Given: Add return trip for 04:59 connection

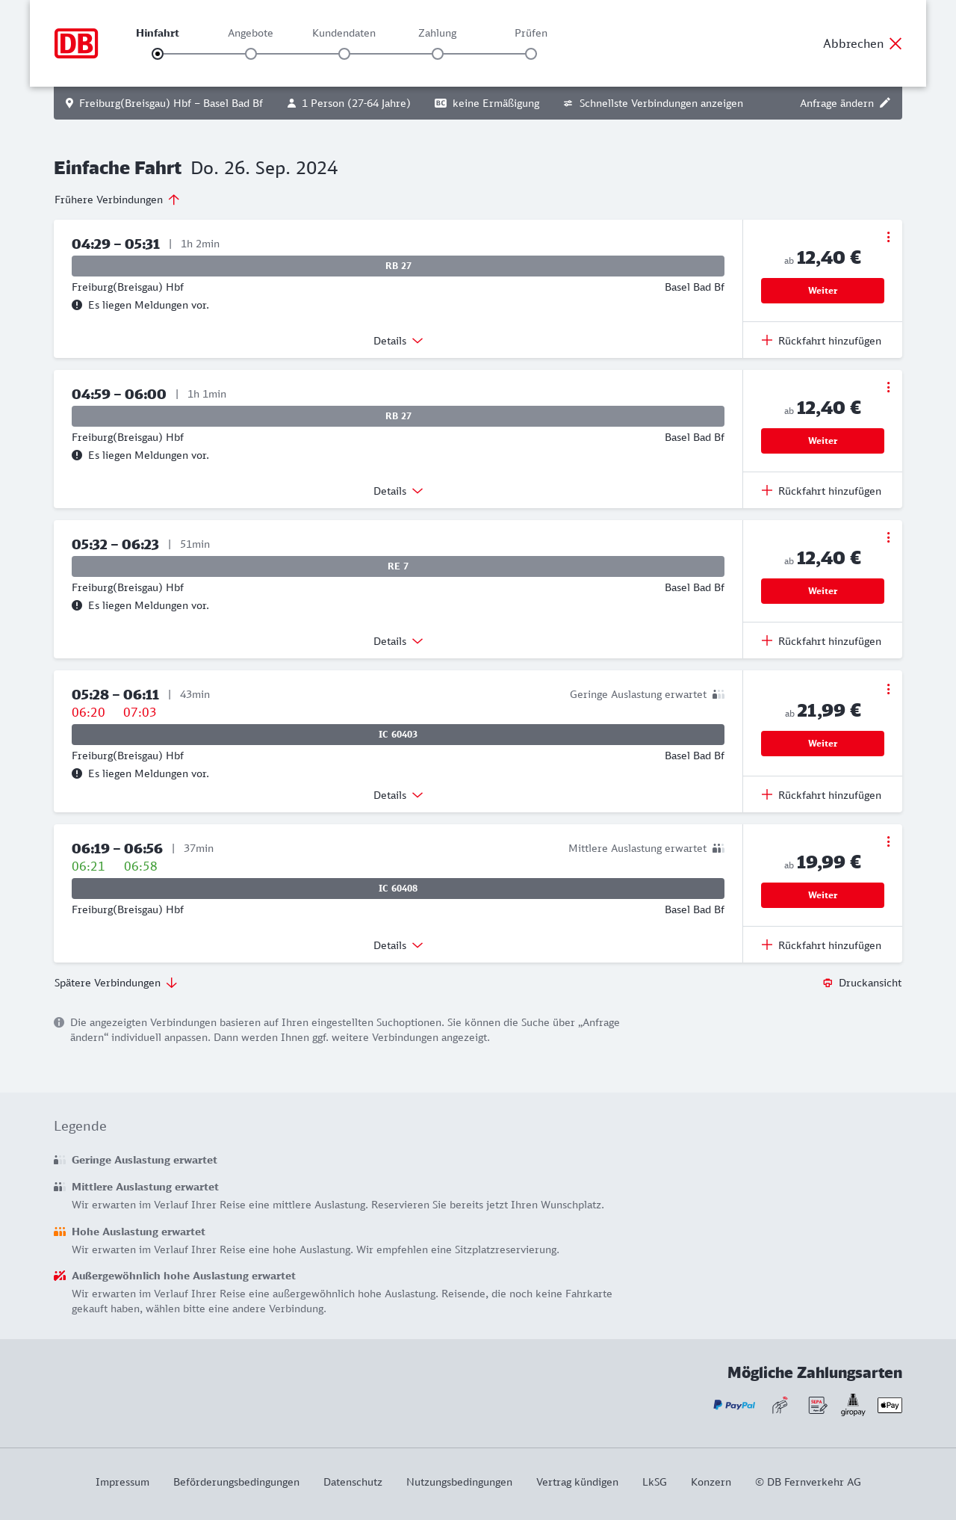Looking at the screenshot, I should coord(822,491).
